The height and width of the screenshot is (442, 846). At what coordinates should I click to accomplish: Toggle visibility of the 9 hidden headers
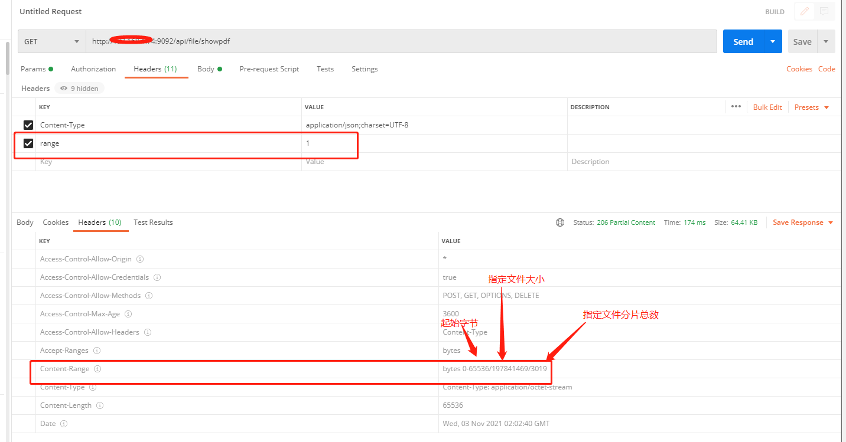point(79,88)
